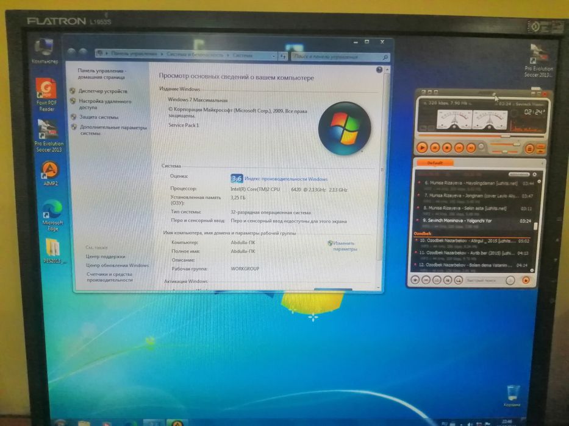This screenshot has height=426, width=569.
Task: Switch to the Default playlist tab
Action: [434, 163]
